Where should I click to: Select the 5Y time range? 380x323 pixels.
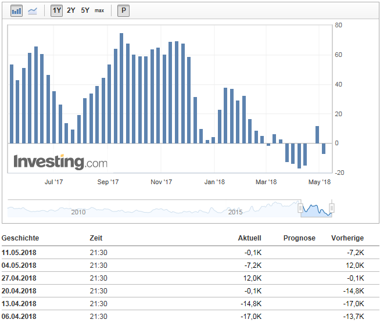[x=85, y=10]
